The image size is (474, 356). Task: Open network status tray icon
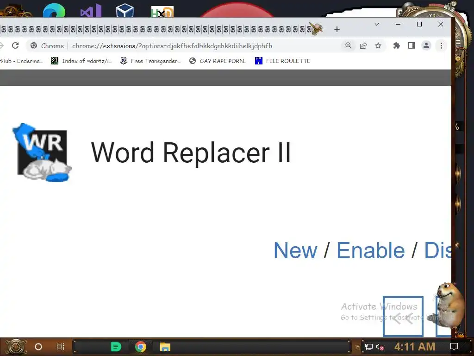(368, 347)
